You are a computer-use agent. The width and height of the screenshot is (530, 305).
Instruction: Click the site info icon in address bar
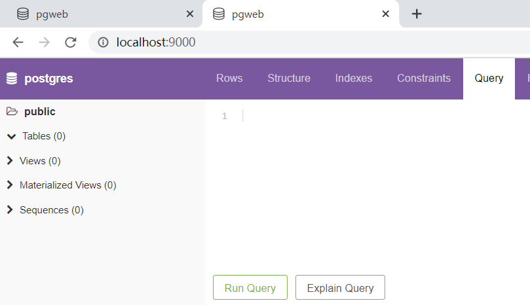click(x=103, y=43)
